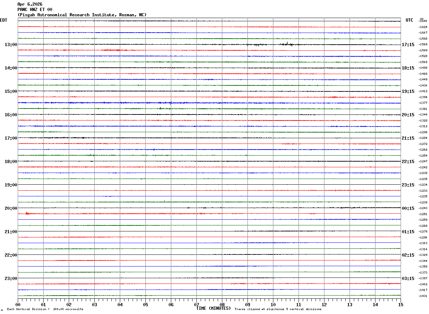Click the 16:00 EDT time label
This screenshot has height=314, width=429.
(x=11, y=115)
